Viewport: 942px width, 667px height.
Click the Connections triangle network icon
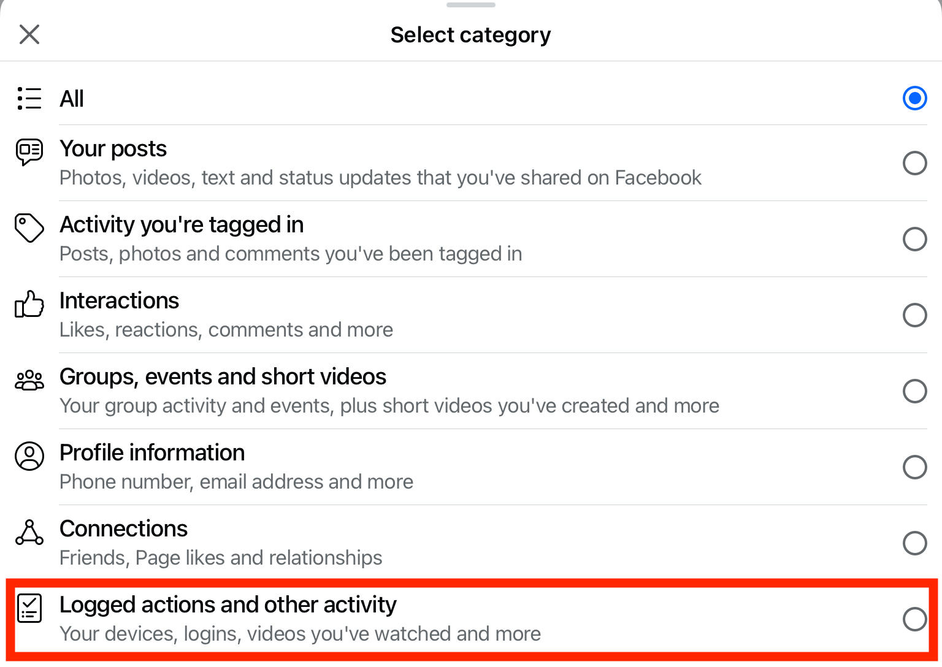point(29,532)
